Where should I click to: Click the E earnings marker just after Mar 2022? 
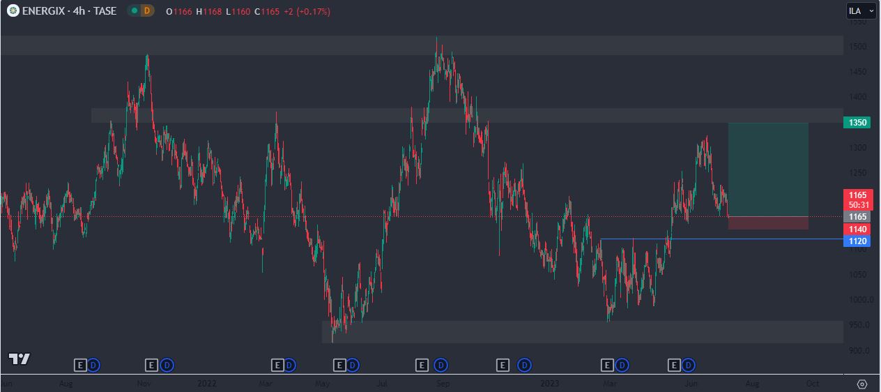click(277, 365)
